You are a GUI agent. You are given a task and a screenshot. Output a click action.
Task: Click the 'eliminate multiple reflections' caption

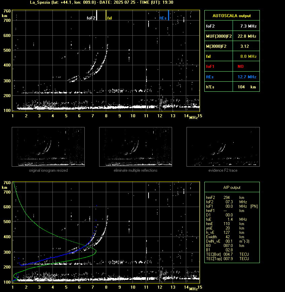[x=135, y=170]
